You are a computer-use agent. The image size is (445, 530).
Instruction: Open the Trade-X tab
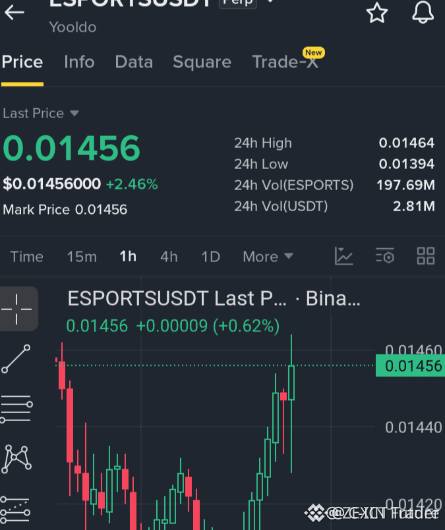pyautogui.click(x=285, y=62)
